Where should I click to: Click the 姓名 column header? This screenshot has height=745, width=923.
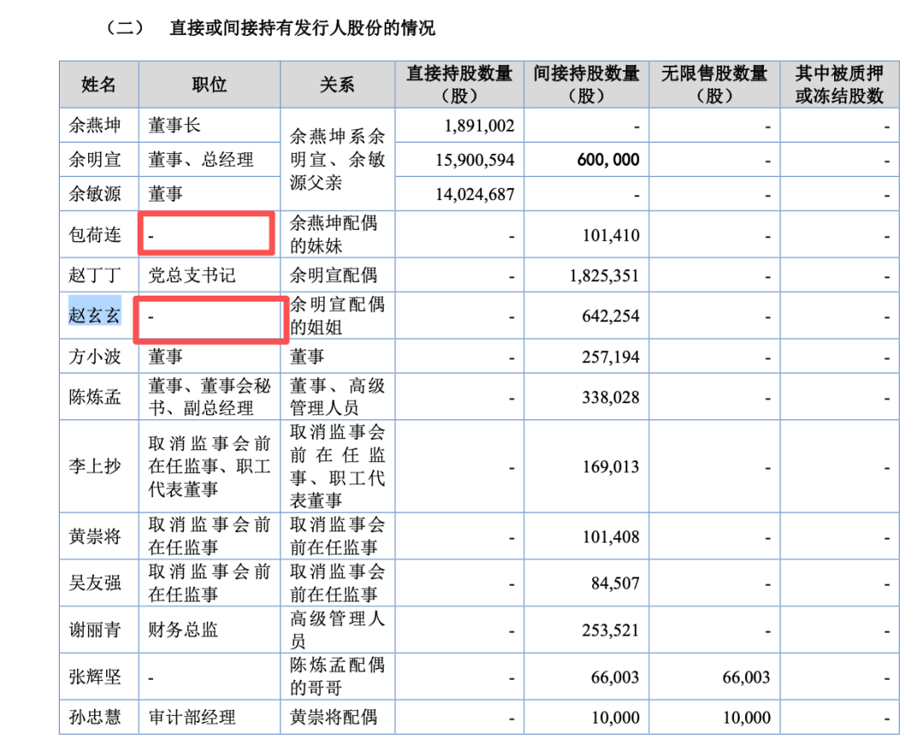(99, 85)
